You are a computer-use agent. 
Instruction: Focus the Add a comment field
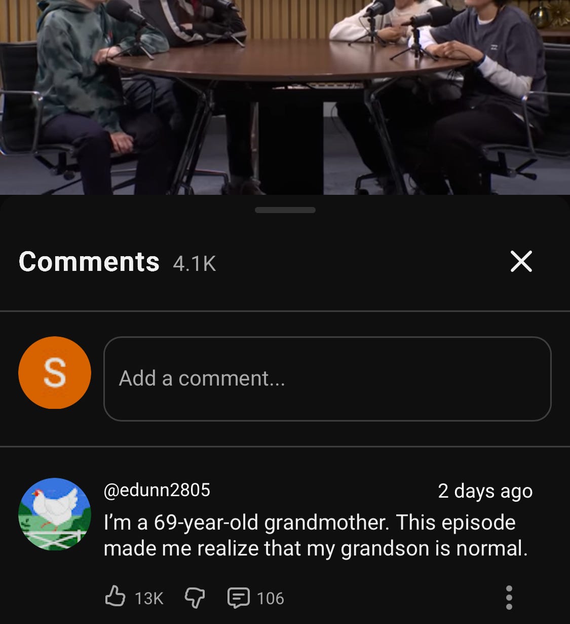(x=327, y=378)
